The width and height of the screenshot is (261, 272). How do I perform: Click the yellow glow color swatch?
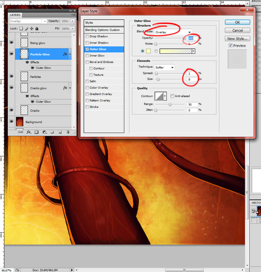point(148,51)
